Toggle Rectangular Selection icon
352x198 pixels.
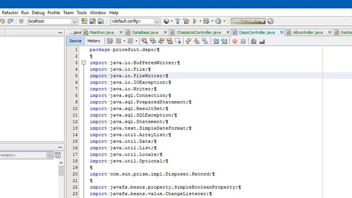(x=178, y=41)
